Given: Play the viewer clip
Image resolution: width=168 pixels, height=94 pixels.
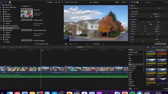Looking at the screenshot, I should (87, 44).
